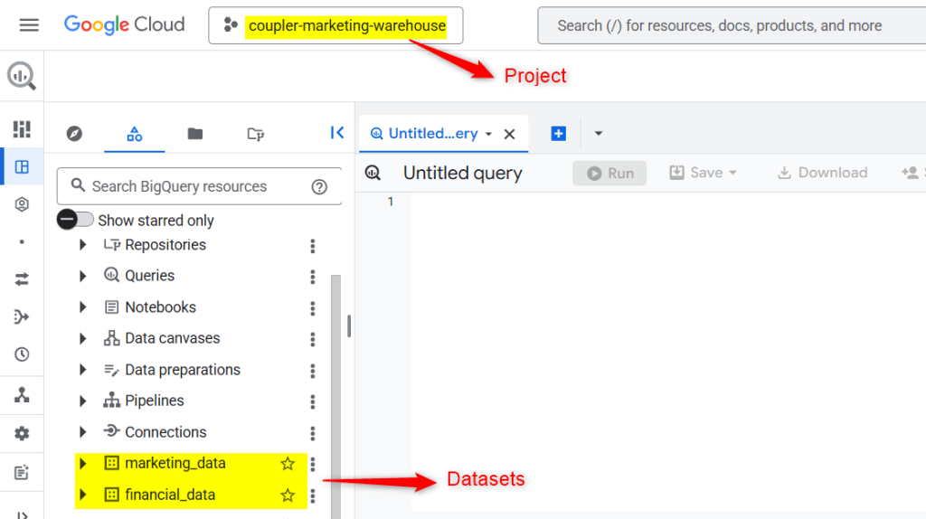The height and width of the screenshot is (519, 926).
Task: Open the dashboard grid icon in the sidebar
Action: click(x=22, y=129)
